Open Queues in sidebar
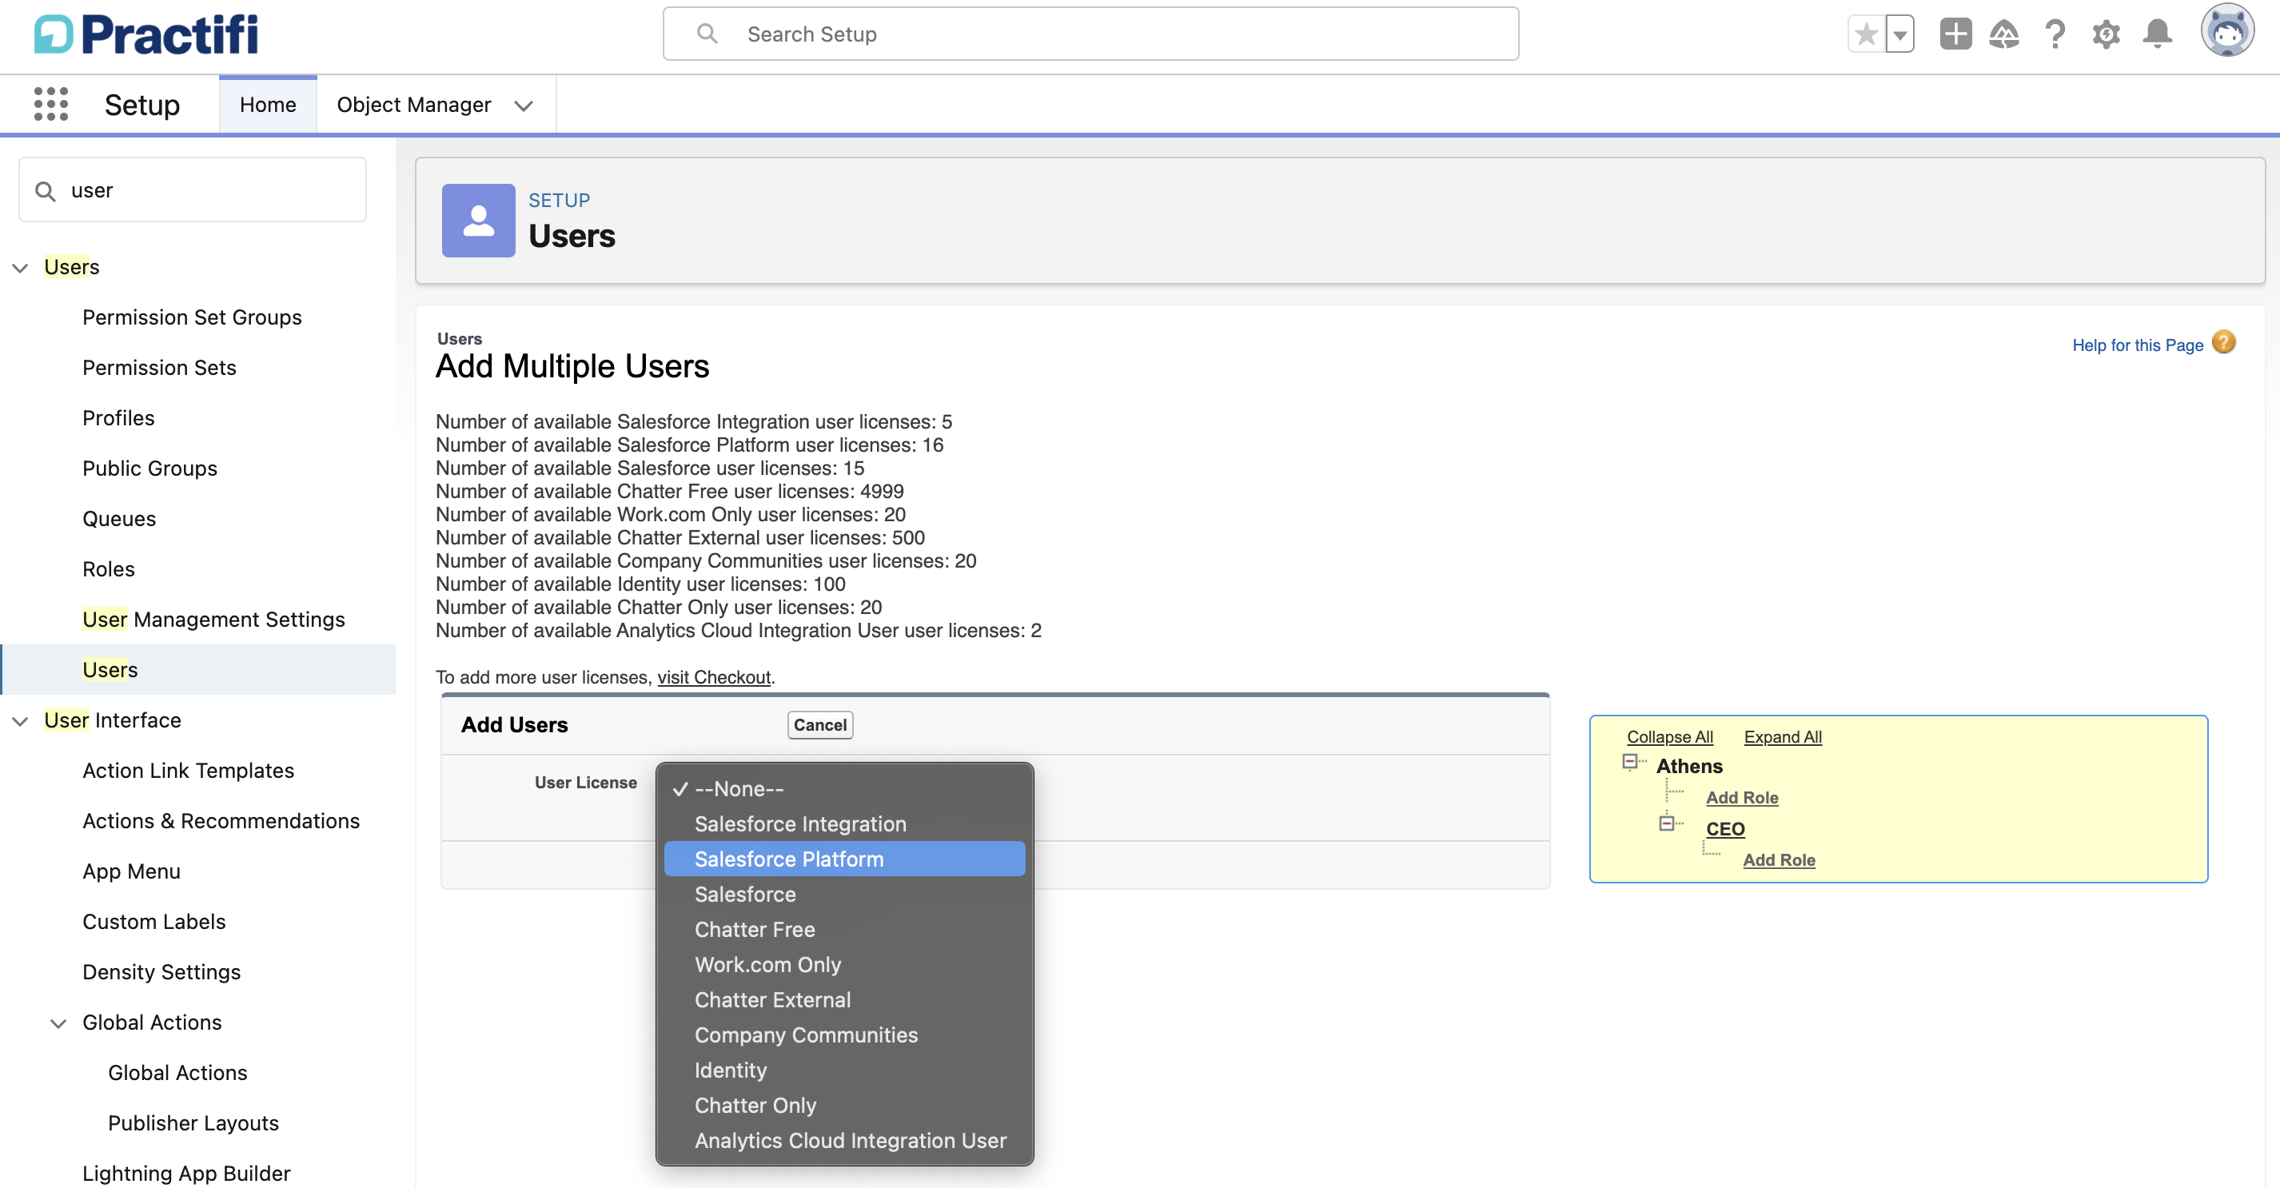 click(119, 519)
